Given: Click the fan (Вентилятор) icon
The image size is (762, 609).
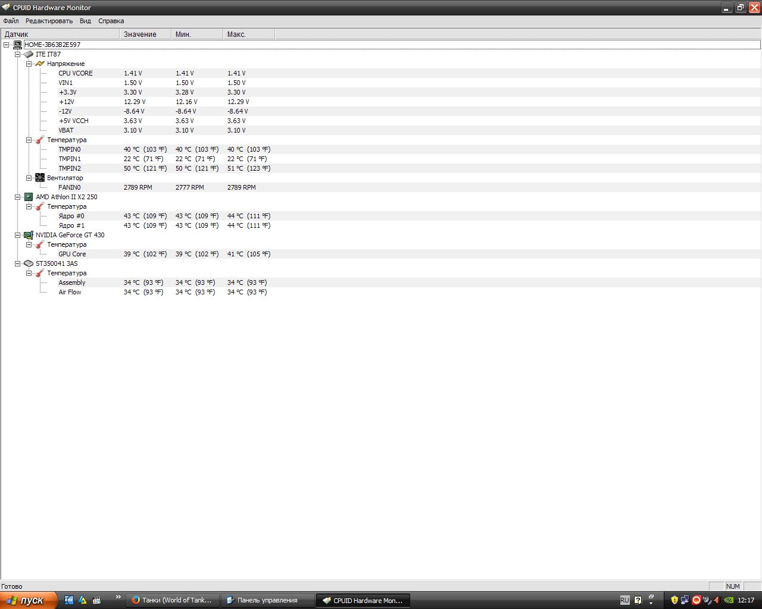Looking at the screenshot, I should (40, 178).
